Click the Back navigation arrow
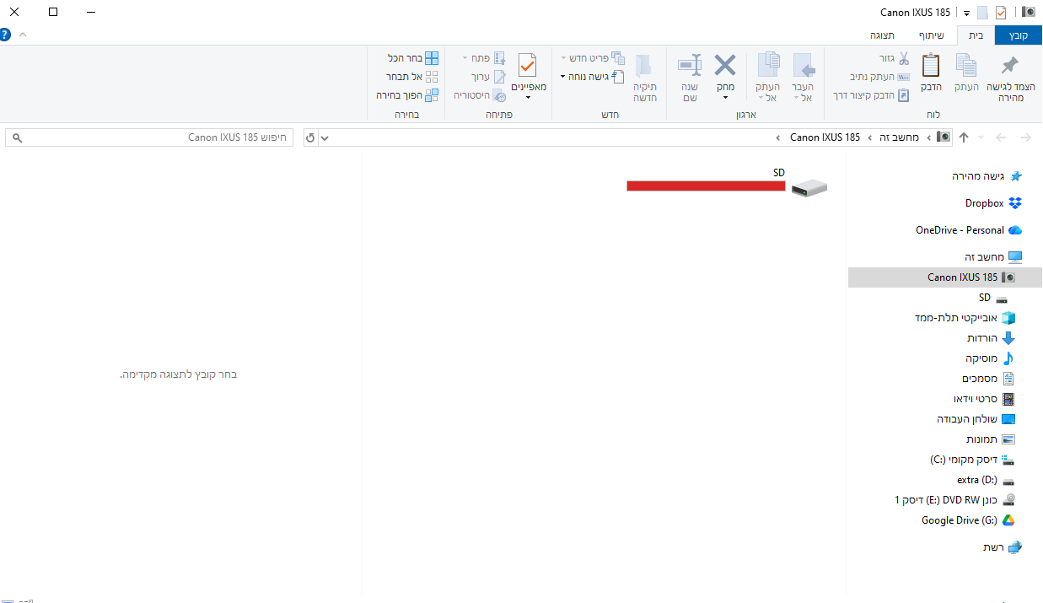This screenshot has height=603, width=1043. [x=1001, y=137]
